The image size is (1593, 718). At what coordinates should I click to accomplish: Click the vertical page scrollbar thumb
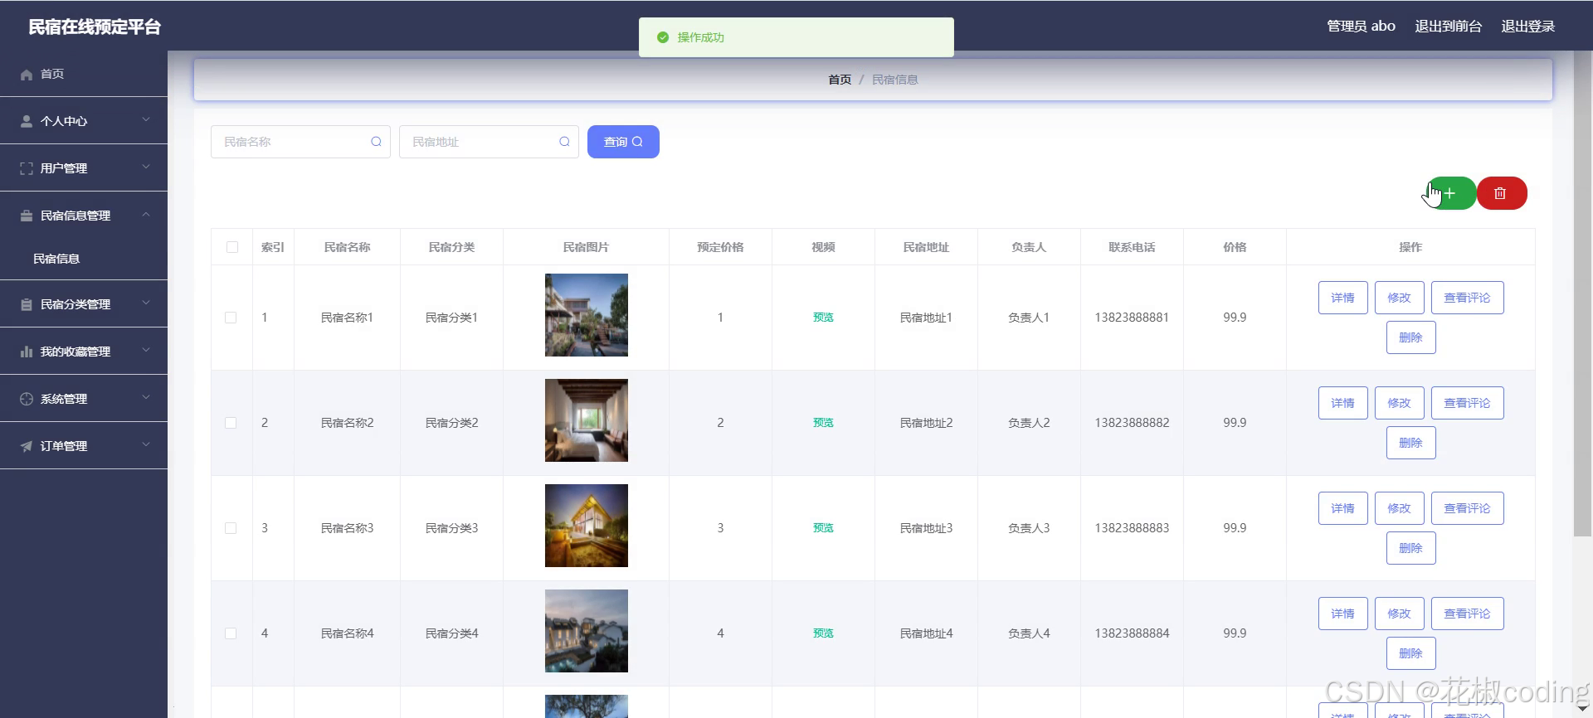coord(1583,294)
